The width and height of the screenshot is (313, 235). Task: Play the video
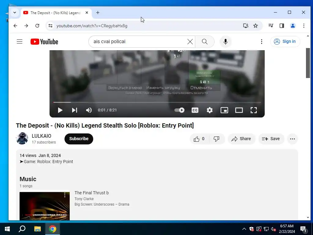point(60,110)
